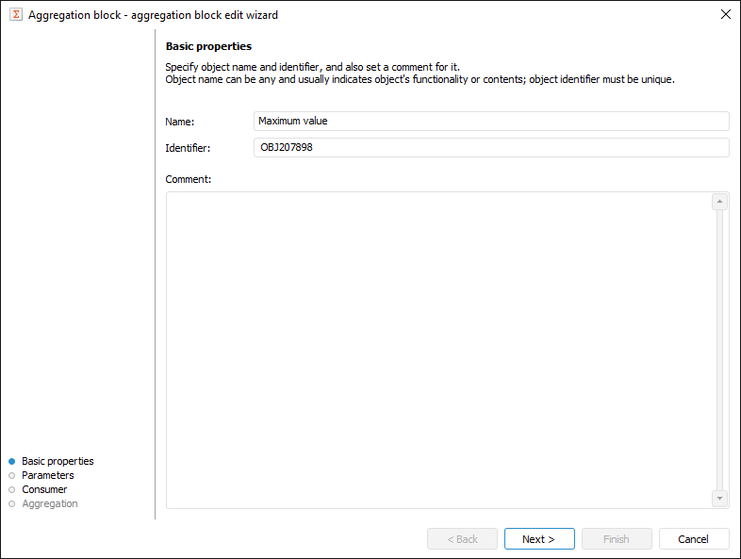Click the Back button
Viewport: 741px width, 559px height.
462,539
